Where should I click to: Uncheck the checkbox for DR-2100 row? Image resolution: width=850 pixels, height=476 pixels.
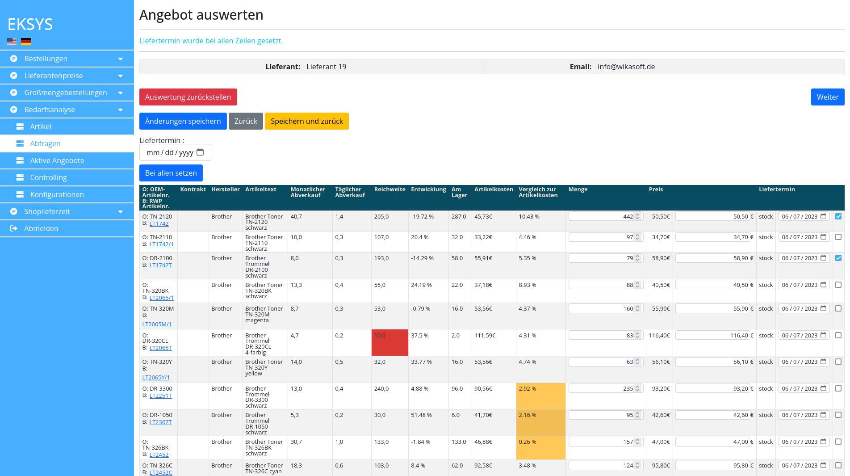pyautogui.click(x=838, y=258)
